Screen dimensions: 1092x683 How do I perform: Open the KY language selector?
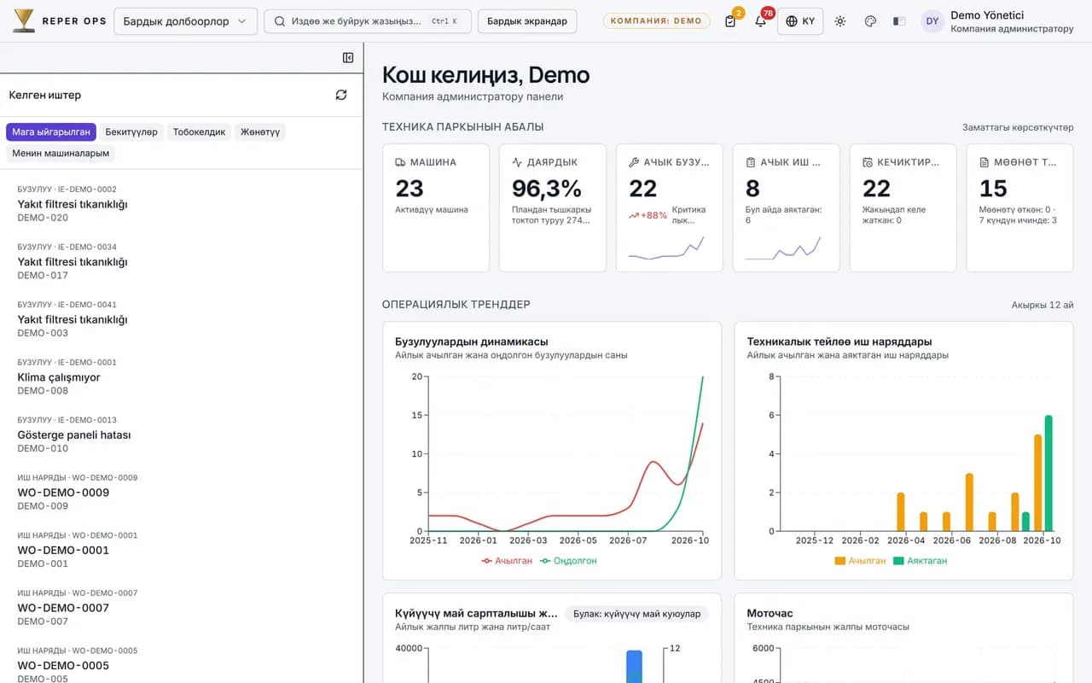coord(800,21)
